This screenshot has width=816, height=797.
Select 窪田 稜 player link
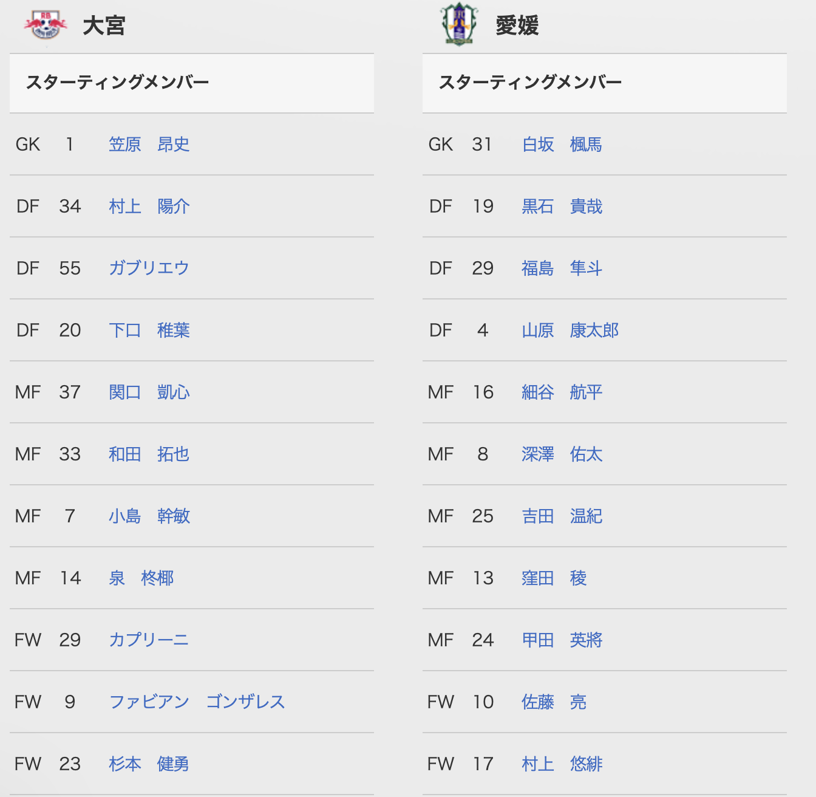click(x=554, y=578)
